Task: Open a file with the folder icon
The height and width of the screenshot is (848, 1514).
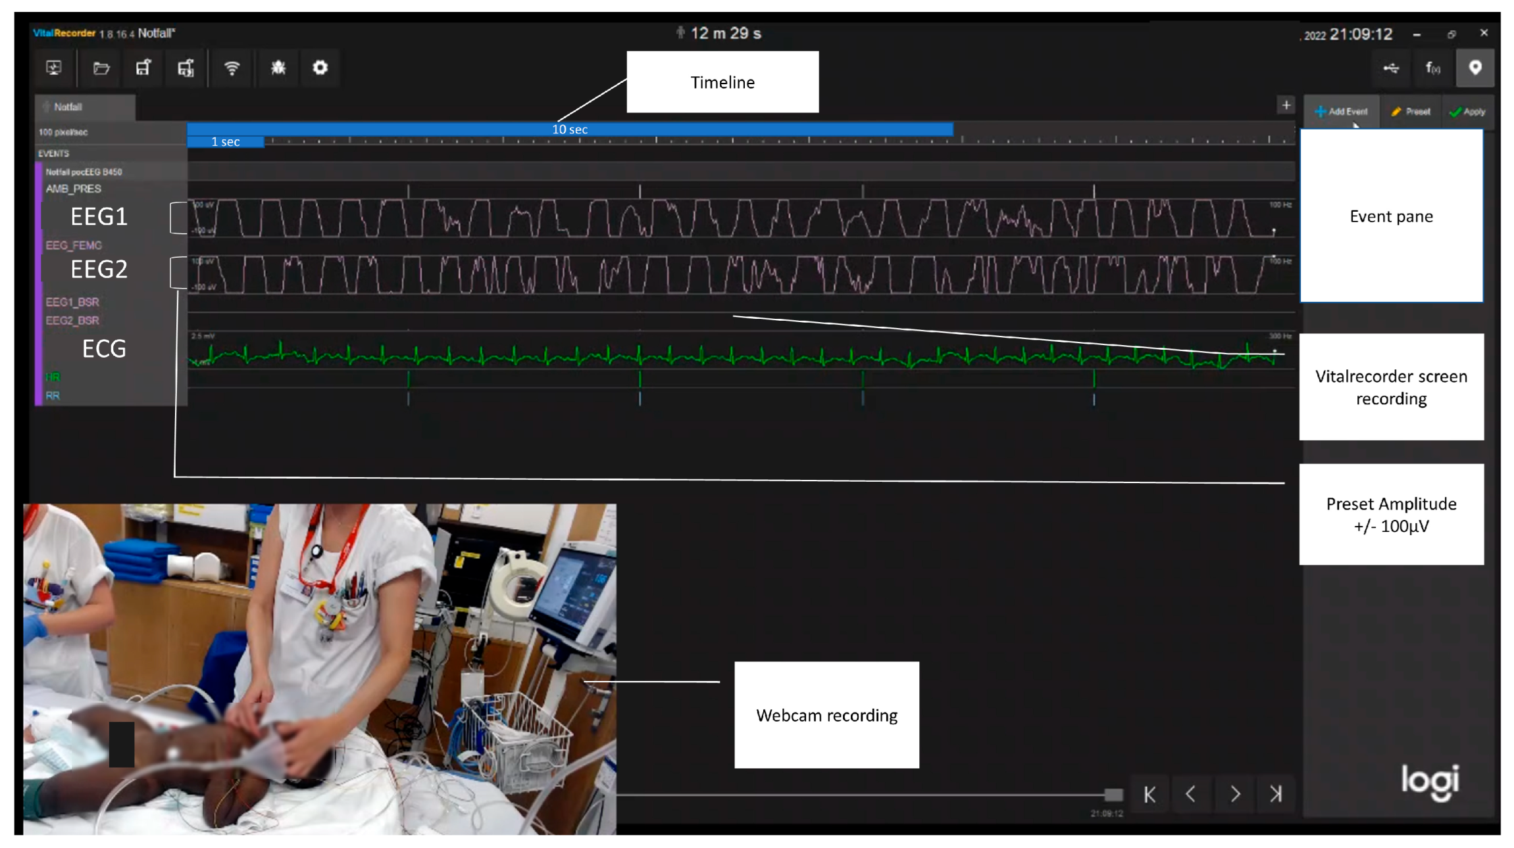Action: click(x=101, y=68)
